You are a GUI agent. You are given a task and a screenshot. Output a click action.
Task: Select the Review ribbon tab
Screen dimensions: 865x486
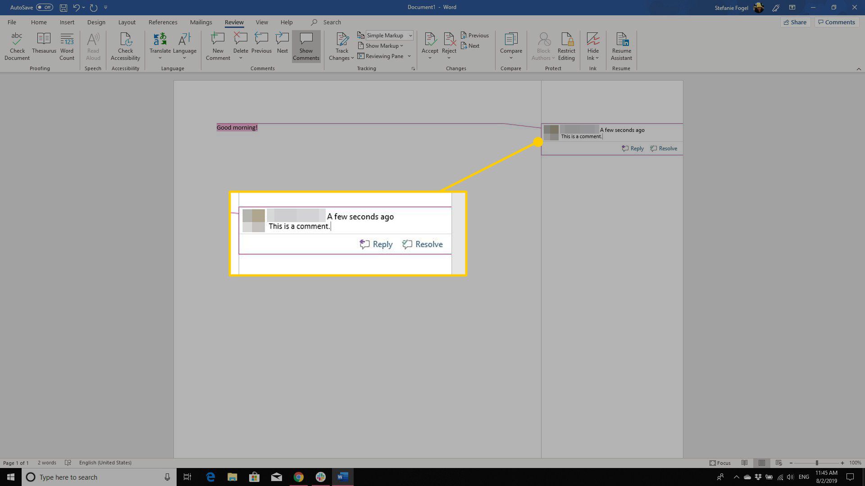[234, 22]
